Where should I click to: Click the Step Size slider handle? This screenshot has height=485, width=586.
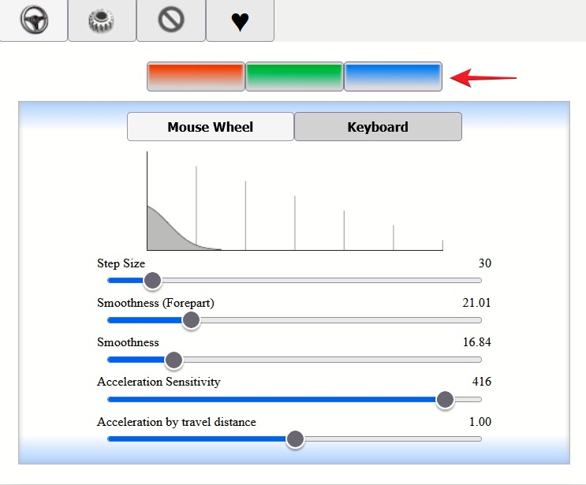click(152, 280)
